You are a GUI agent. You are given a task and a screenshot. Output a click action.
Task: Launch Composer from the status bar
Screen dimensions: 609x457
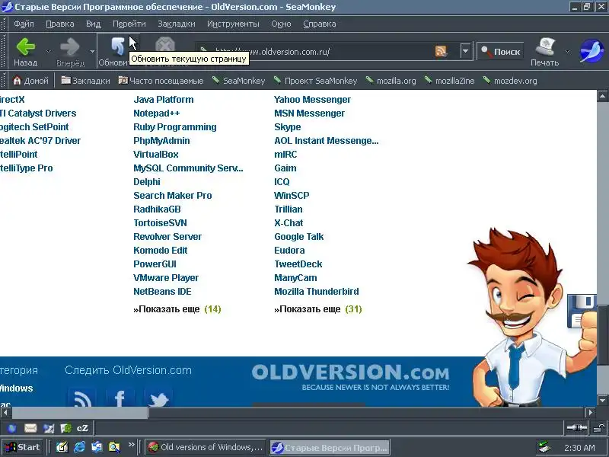point(49,428)
